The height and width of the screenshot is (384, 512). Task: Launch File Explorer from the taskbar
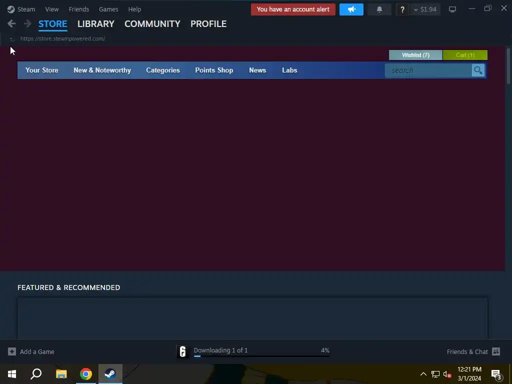[x=61, y=374]
